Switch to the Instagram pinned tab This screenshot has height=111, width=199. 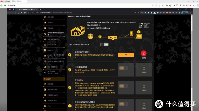point(10,9)
